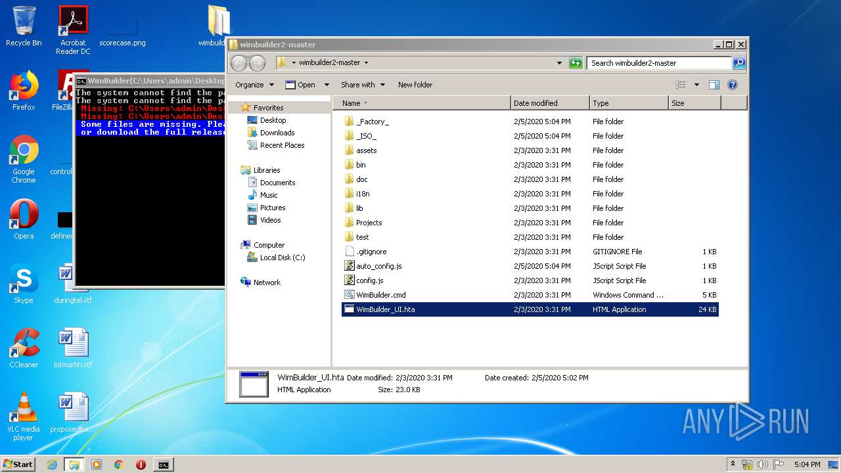Select Recycle Bin desktop icon

(24, 26)
